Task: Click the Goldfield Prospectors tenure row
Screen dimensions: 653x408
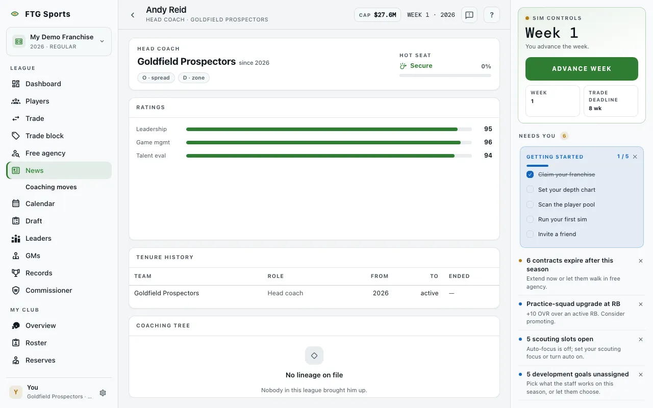Action: tap(314, 293)
